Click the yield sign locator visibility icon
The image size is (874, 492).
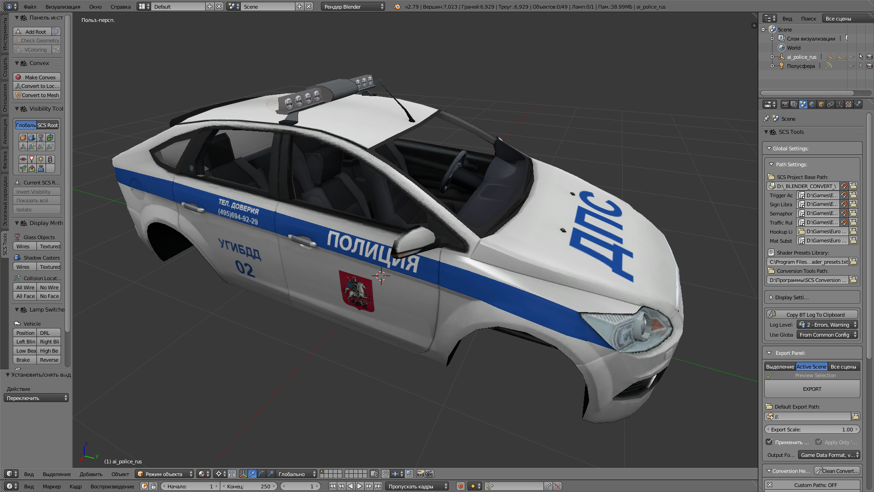(x=31, y=159)
